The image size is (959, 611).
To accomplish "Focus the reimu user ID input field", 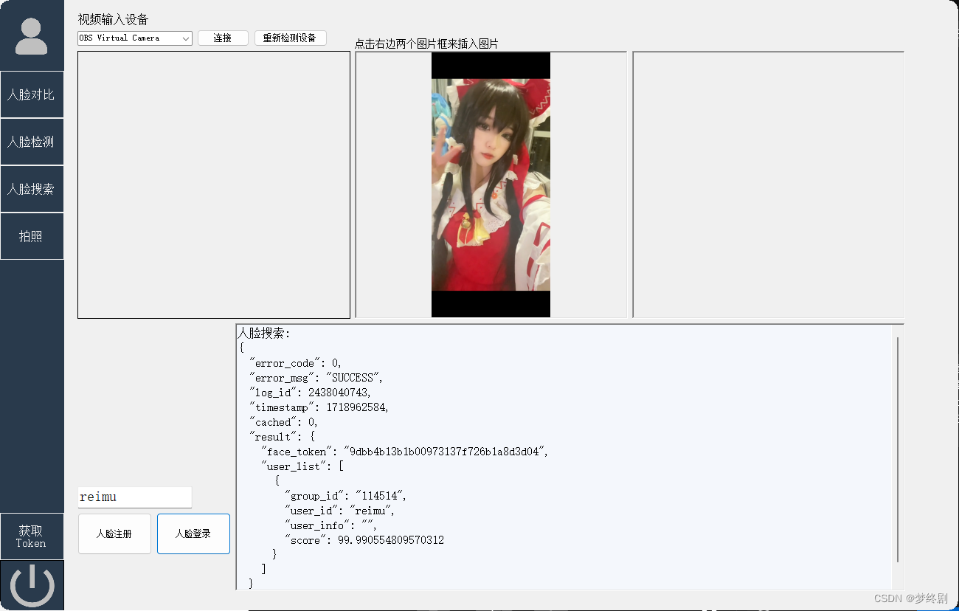I will (x=135, y=497).
